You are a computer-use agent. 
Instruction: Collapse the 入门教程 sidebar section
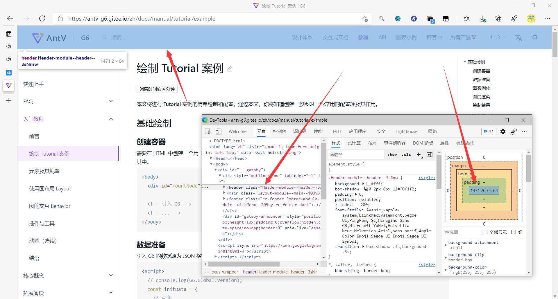111,119
